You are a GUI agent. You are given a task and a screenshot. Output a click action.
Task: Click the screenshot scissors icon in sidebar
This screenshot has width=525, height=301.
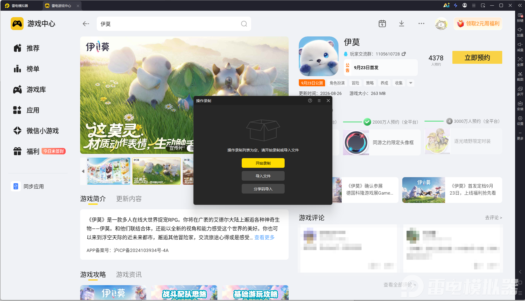(x=520, y=76)
